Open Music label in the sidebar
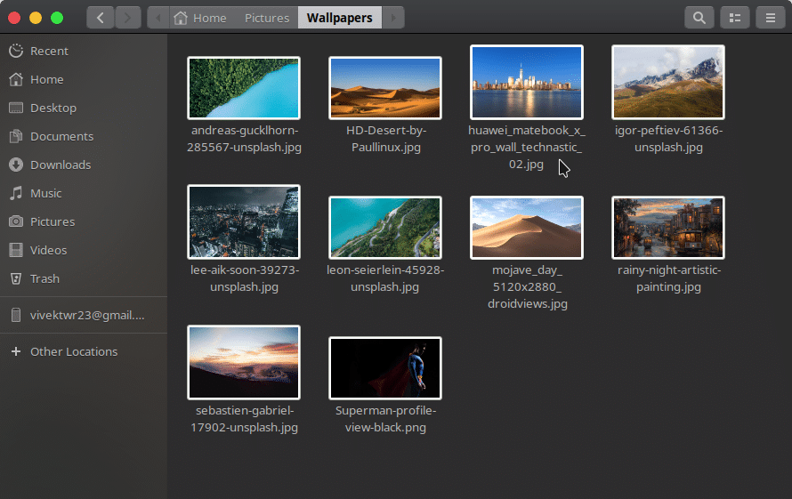This screenshot has width=792, height=499. coord(46,193)
